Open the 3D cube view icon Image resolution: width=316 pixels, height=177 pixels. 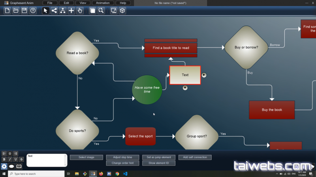pos(122,11)
